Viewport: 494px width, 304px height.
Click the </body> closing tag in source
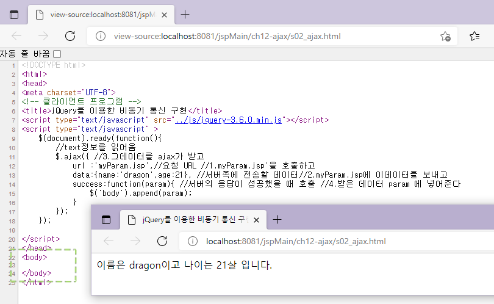[x=37, y=273]
